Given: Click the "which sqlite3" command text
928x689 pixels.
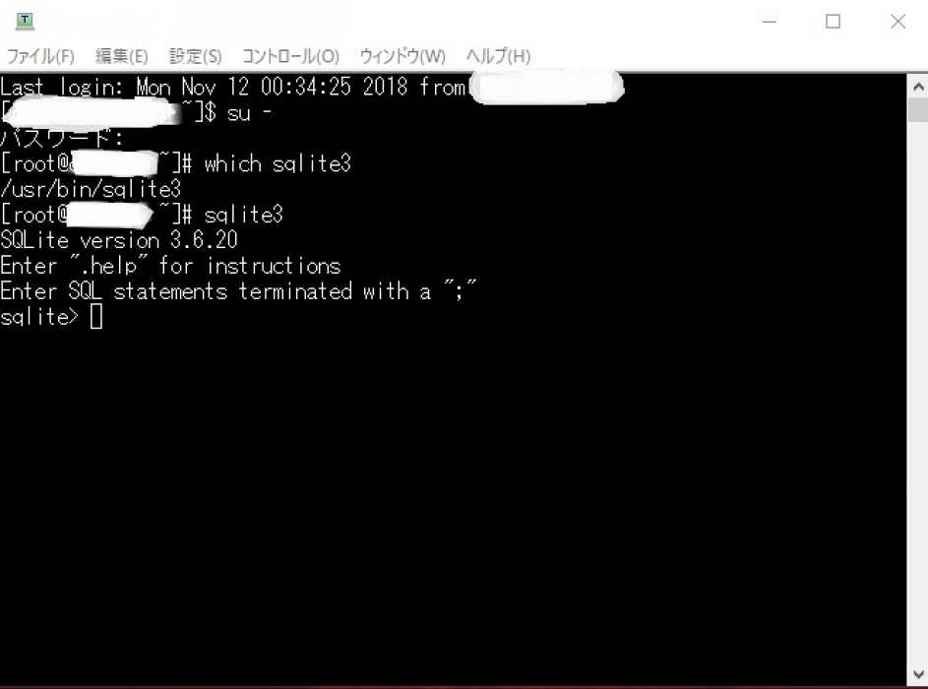Looking at the screenshot, I should pyautogui.click(x=278, y=164).
